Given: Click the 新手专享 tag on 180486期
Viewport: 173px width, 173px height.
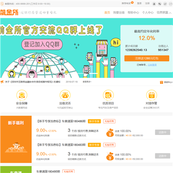Looking at the screenshot, I should click(x=94, y=121).
